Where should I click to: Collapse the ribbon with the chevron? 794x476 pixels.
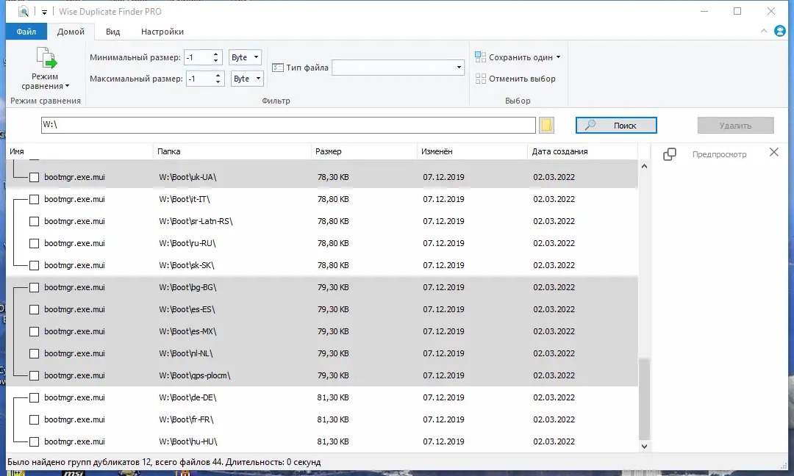click(x=764, y=32)
